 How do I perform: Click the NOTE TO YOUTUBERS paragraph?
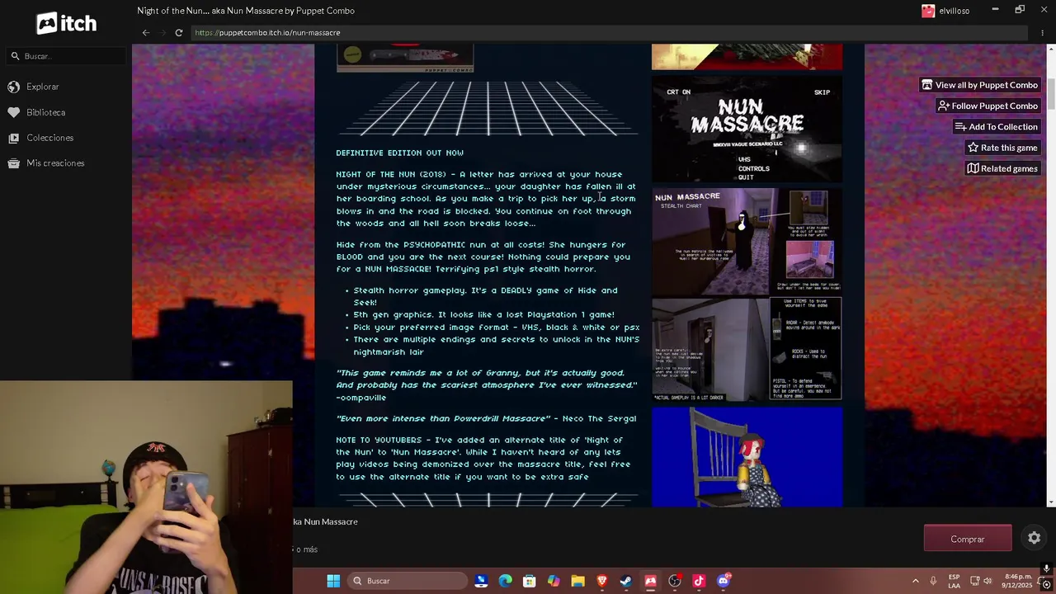point(483,459)
